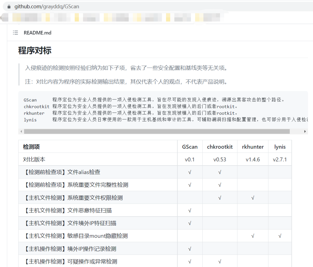
Task: Click the code block's right scroll arrow
Action: pos(305,131)
